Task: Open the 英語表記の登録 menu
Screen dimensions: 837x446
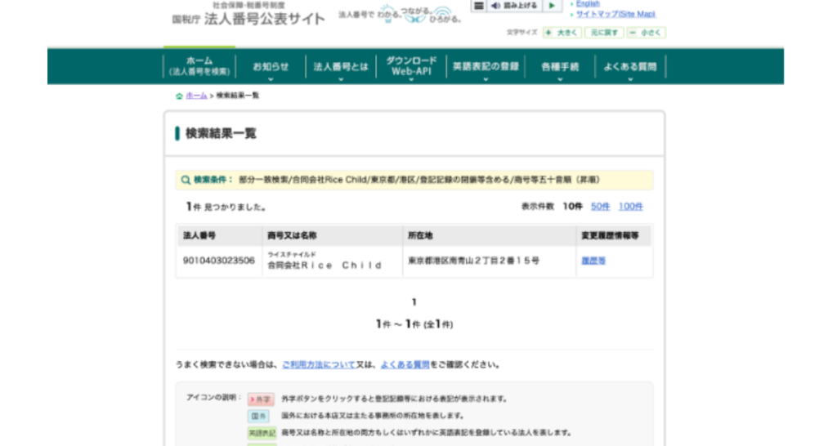Action: 486,67
